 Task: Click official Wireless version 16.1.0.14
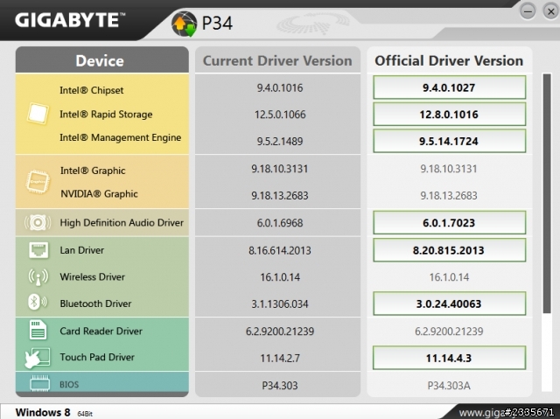click(449, 277)
